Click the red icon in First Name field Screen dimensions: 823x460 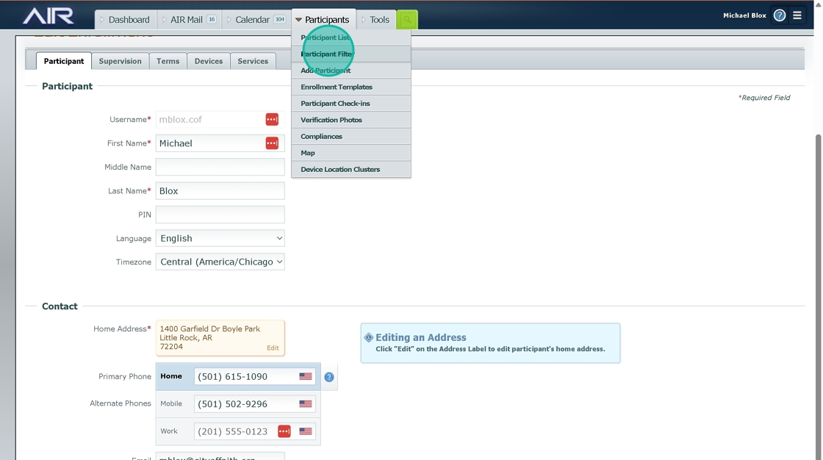pos(272,143)
